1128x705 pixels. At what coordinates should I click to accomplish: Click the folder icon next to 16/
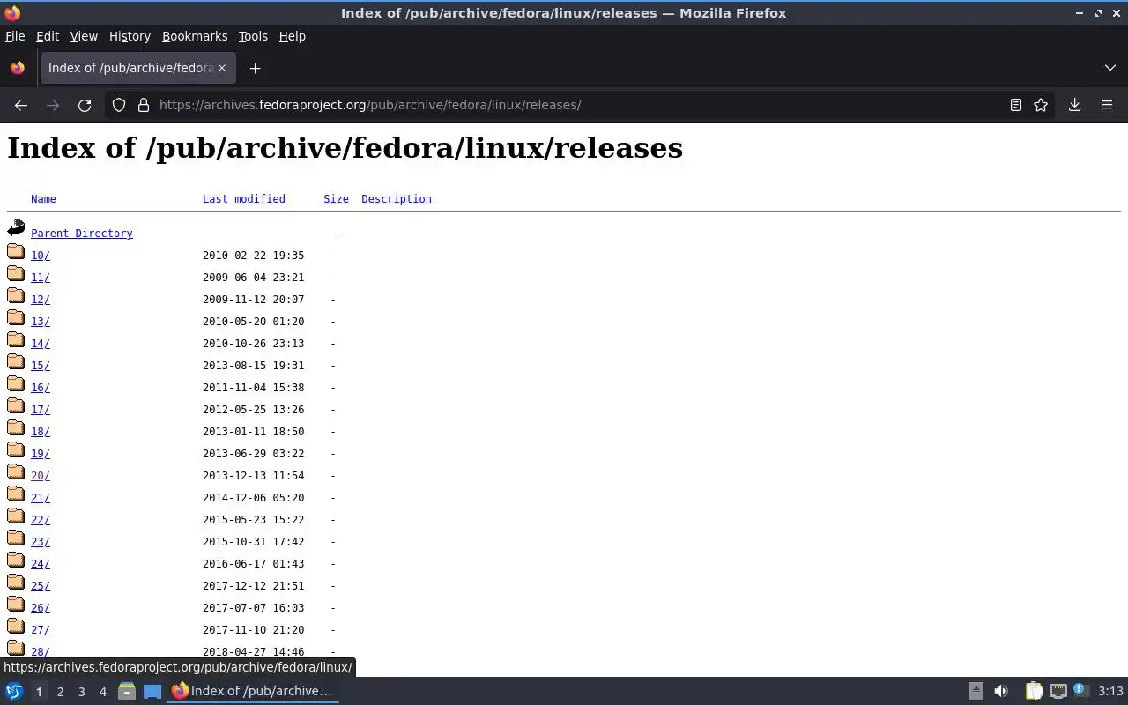(x=16, y=384)
